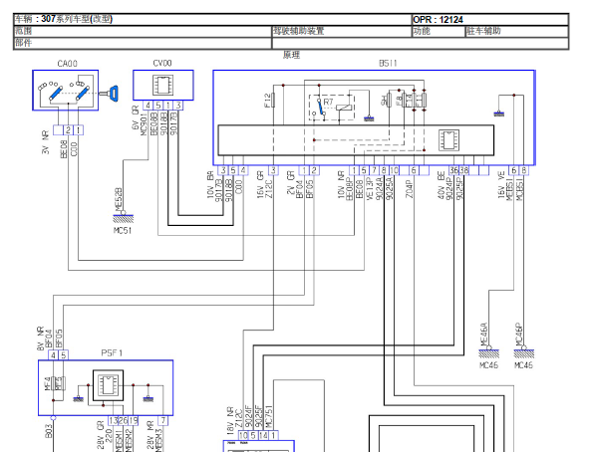Click the MC51 ground label
The image size is (590, 452).
pyautogui.click(x=123, y=230)
